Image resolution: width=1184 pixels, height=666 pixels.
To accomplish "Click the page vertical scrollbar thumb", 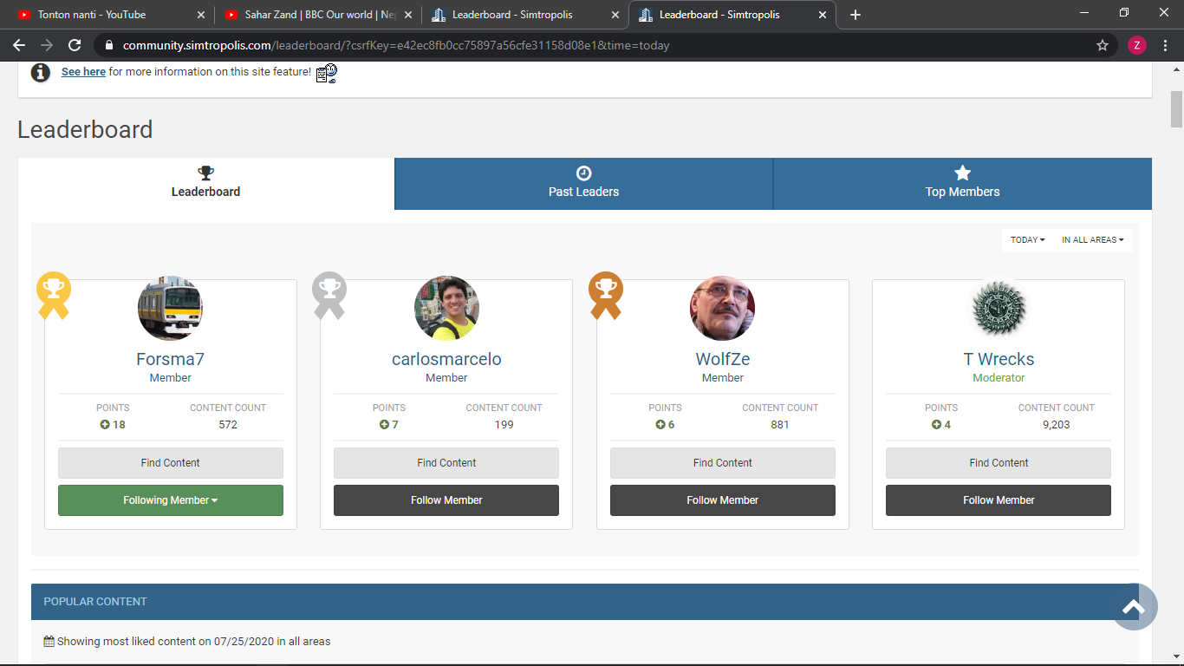I will pos(1176,109).
